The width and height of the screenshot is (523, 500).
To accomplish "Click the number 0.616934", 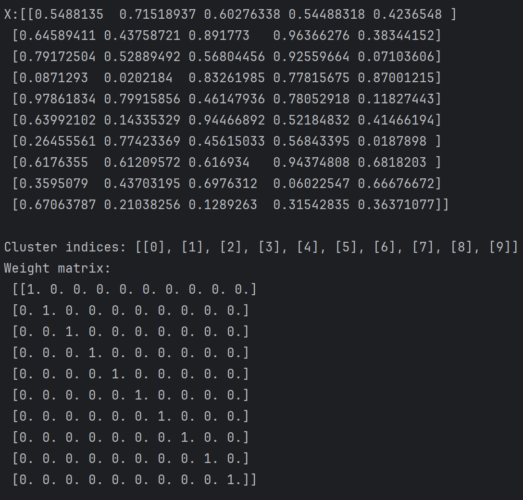I will click(x=219, y=162).
